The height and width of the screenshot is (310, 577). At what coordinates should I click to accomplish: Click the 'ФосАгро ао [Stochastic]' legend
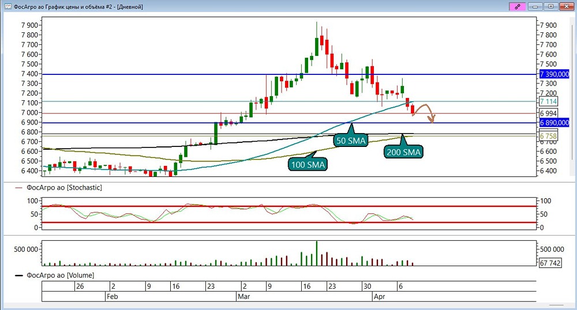click(x=64, y=188)
